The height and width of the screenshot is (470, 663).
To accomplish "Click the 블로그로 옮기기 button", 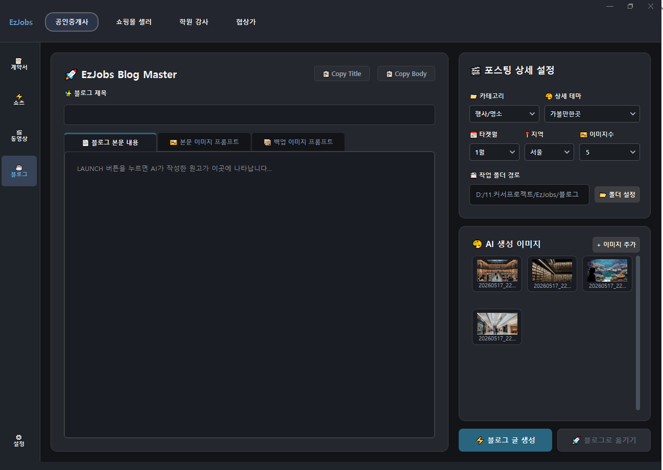I will (604, 440).
